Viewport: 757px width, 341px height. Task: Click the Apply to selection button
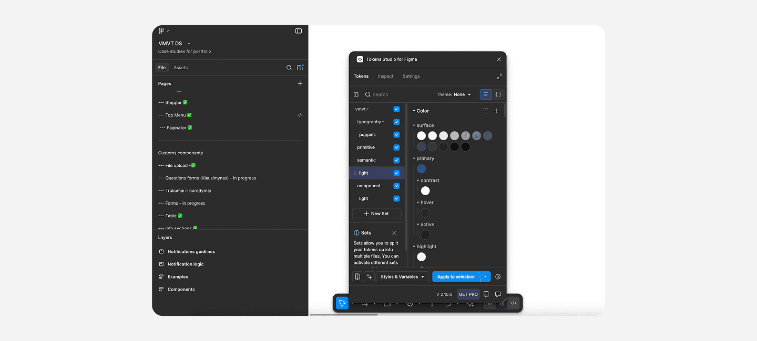point(456,276)
